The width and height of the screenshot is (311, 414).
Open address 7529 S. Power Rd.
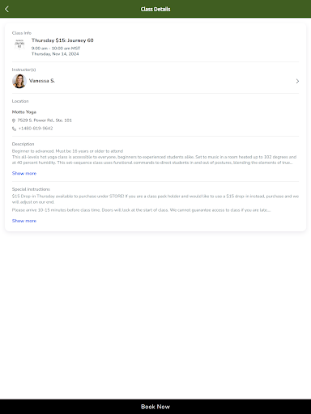[45, 120]
